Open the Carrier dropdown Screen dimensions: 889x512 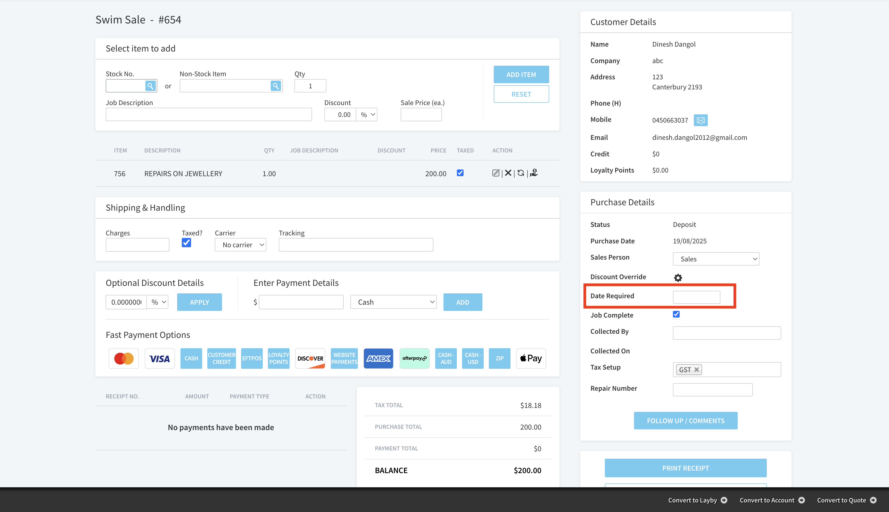point(240,245)
